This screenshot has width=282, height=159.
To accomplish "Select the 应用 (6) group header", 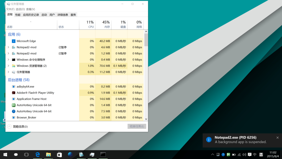I will [x=14, y=34].
